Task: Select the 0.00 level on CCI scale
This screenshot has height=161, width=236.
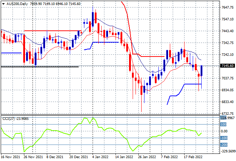Action: pyautogui.click(x=224, y=131)
